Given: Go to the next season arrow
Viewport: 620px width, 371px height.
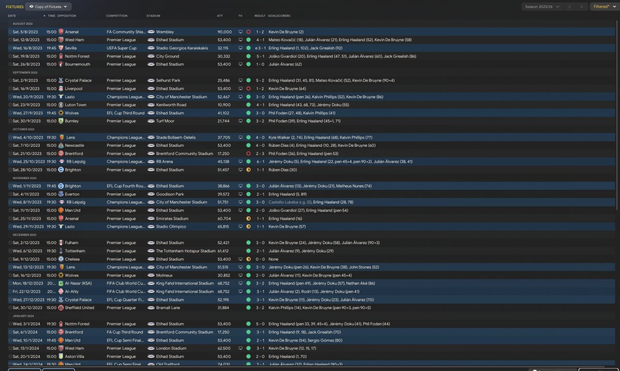Looking at the screenshot, I should [x=583, y=7].
